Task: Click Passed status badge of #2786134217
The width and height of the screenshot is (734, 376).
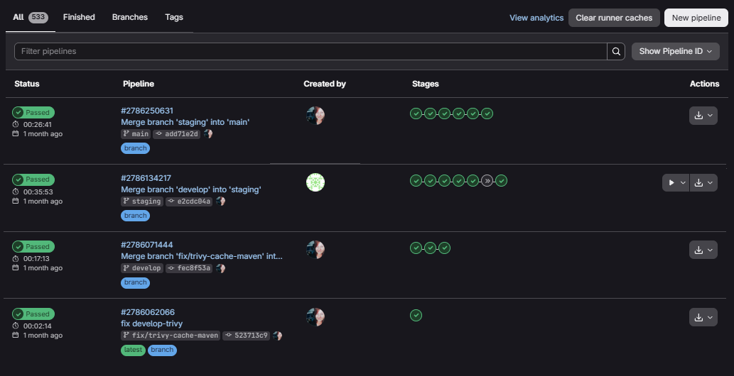Action: pyautogui.click(x=33, y=179)
